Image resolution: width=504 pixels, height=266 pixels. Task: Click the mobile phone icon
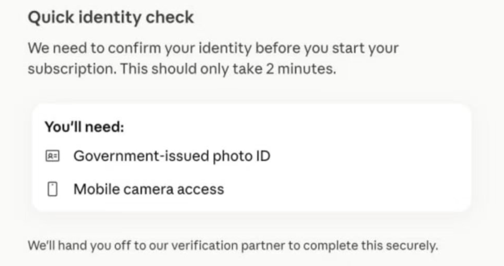(52, 189)
